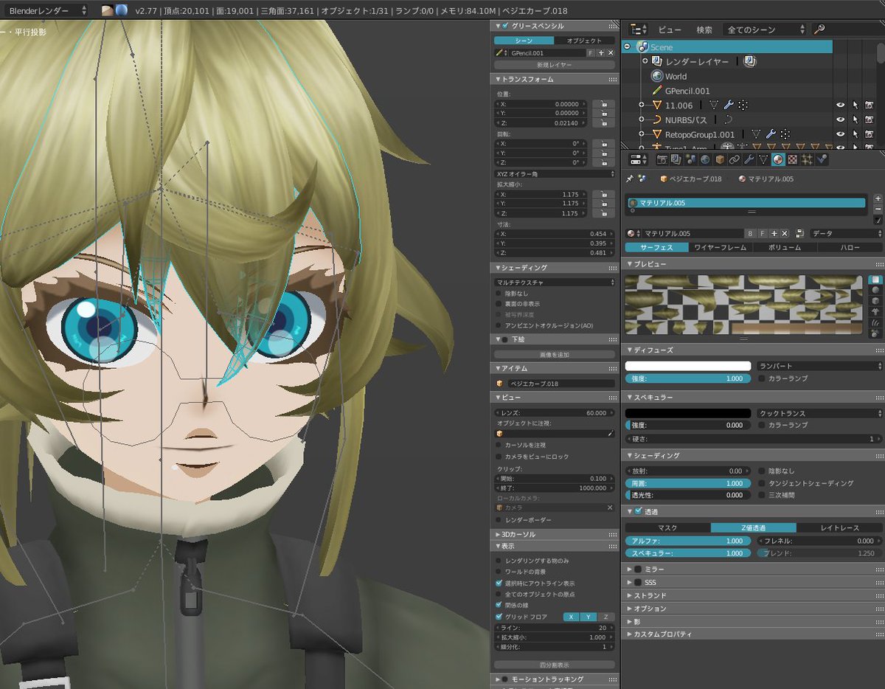Switch to ハロー material type tab

[850, 248]
